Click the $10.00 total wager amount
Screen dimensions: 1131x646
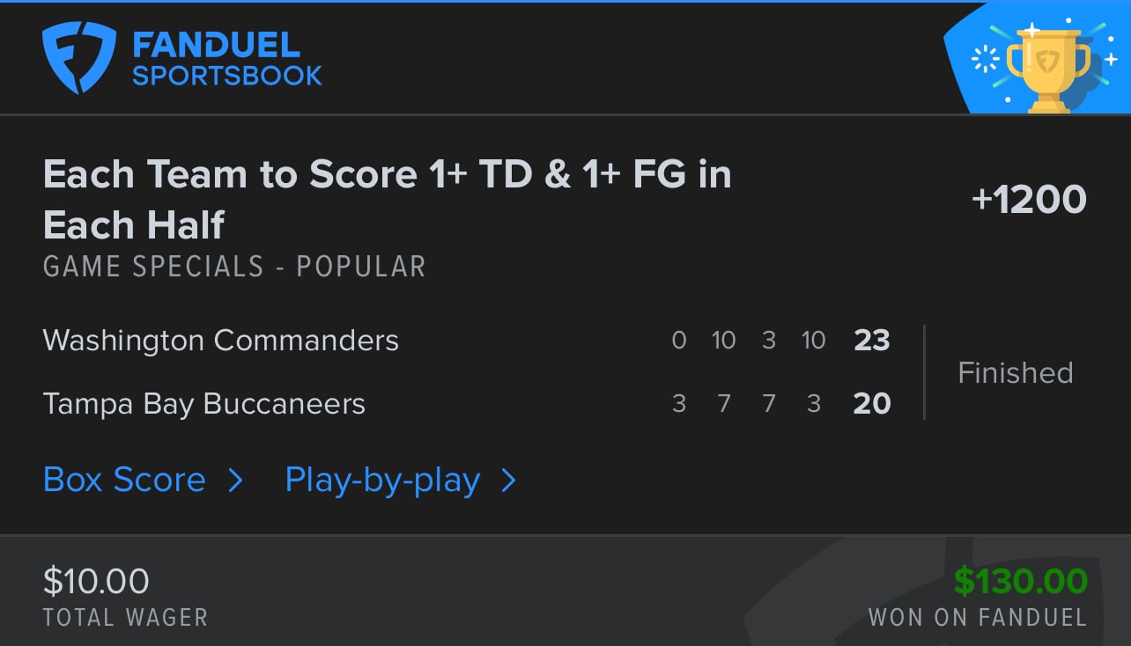click(96, 581)
